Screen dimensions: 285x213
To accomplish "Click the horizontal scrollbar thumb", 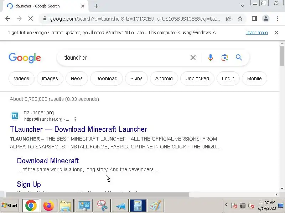I will tap(97, 195).
